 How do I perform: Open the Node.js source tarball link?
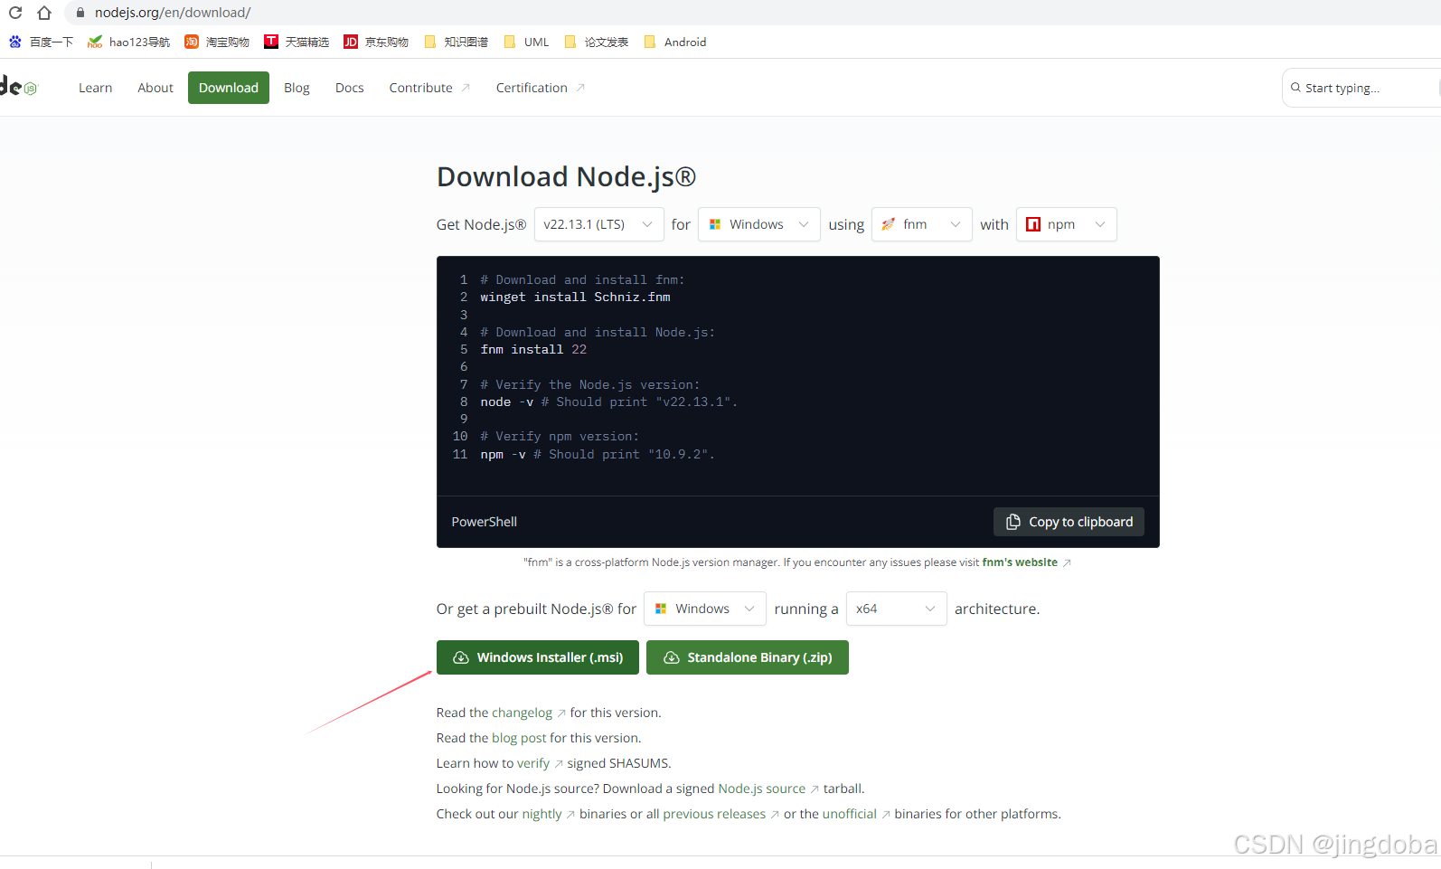[761, 789]
